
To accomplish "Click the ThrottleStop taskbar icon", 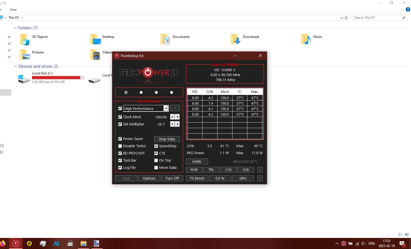I will (x=16, y=243).
